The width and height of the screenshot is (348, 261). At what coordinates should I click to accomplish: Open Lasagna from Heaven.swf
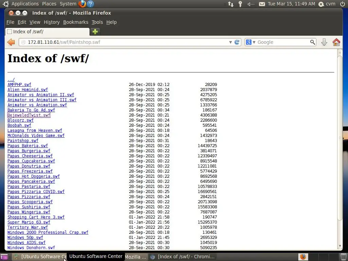click(x=35, y=130)
